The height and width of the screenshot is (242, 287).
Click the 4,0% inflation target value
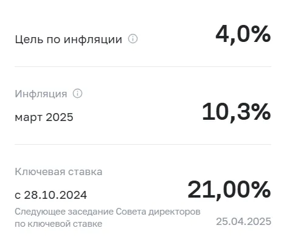click(243, 35)
